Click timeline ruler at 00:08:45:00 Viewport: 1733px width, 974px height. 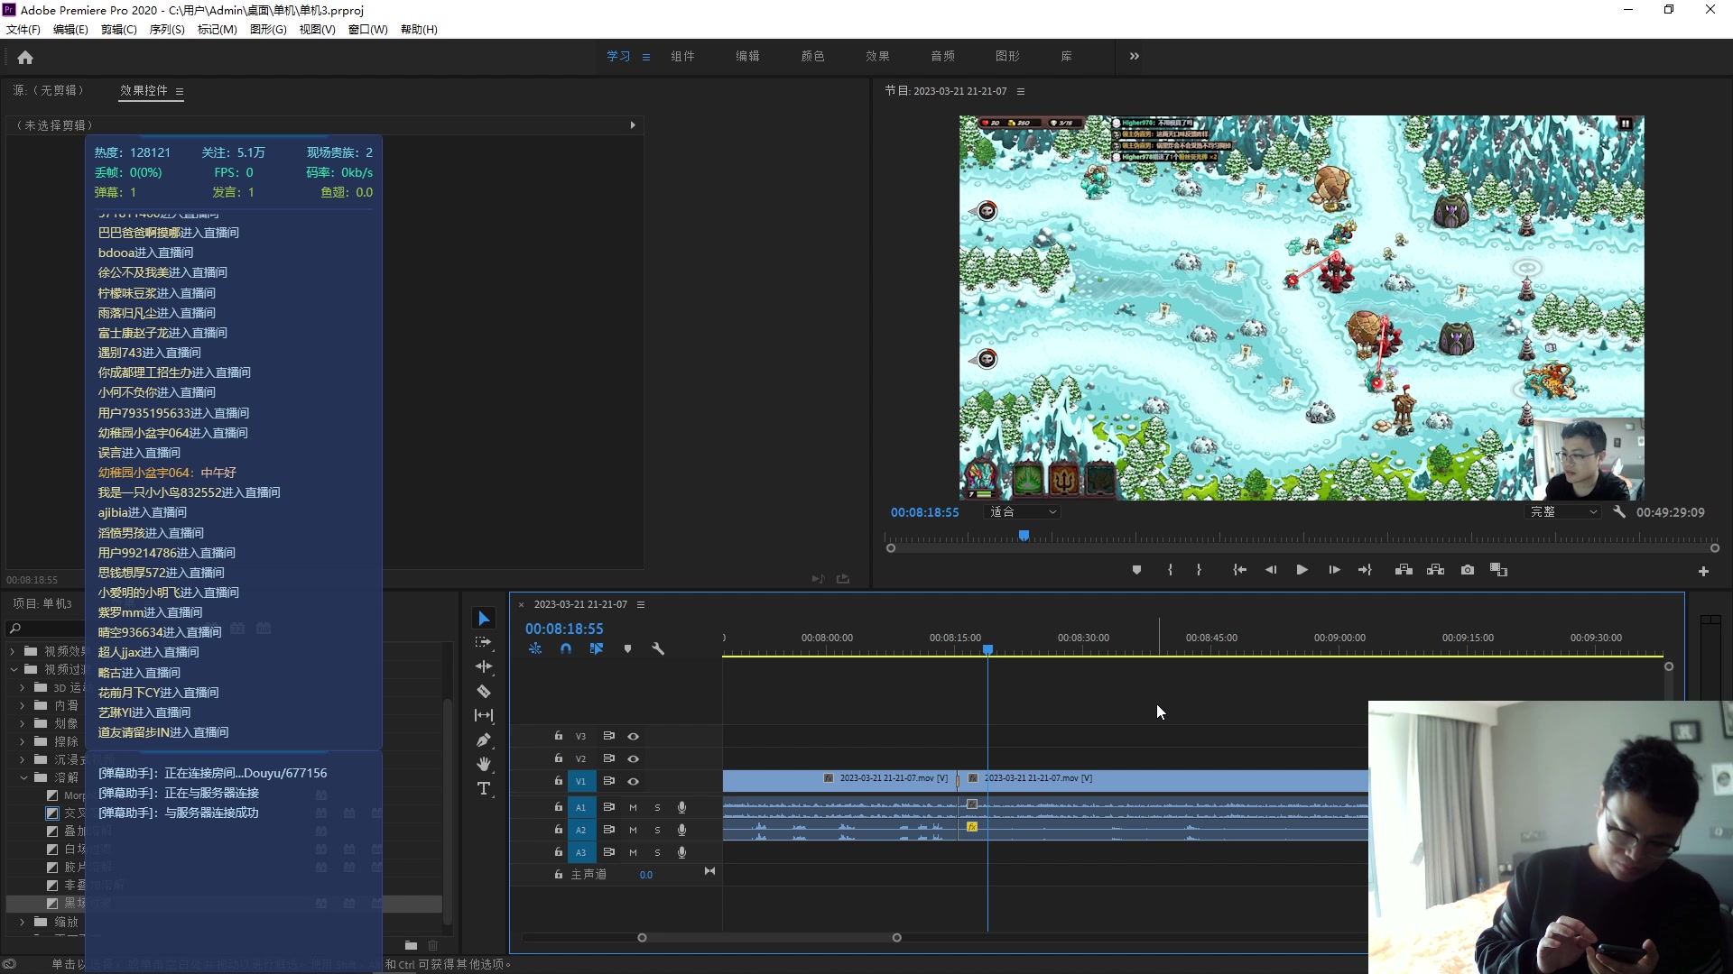1211,638
